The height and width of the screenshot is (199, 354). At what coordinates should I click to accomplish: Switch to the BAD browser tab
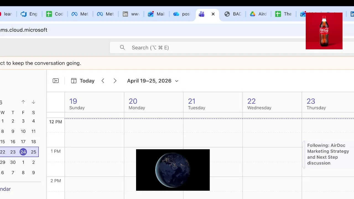(x=233, y=14)
